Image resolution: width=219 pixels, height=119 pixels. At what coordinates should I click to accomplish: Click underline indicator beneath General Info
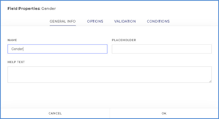pyautogui.click(x=63, y=26)
